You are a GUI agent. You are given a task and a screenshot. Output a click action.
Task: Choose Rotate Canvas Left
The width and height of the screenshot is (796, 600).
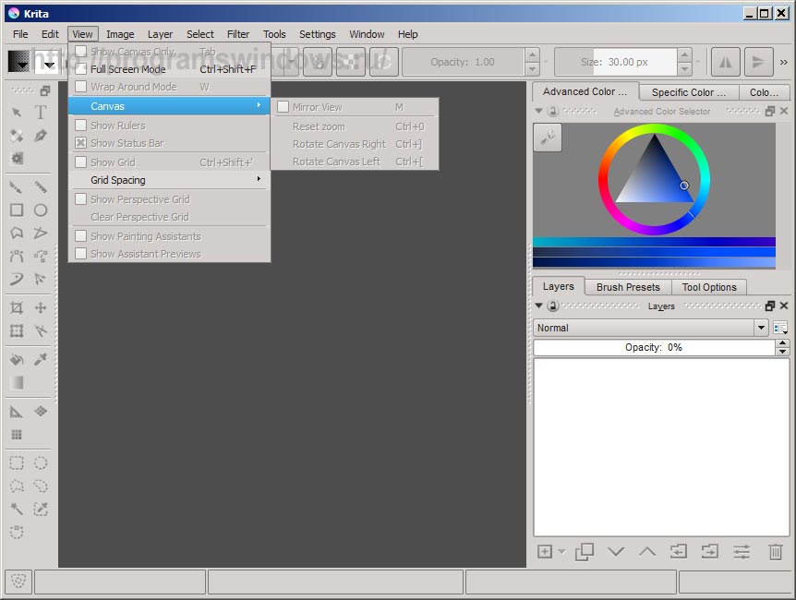(x=356, y=162)
